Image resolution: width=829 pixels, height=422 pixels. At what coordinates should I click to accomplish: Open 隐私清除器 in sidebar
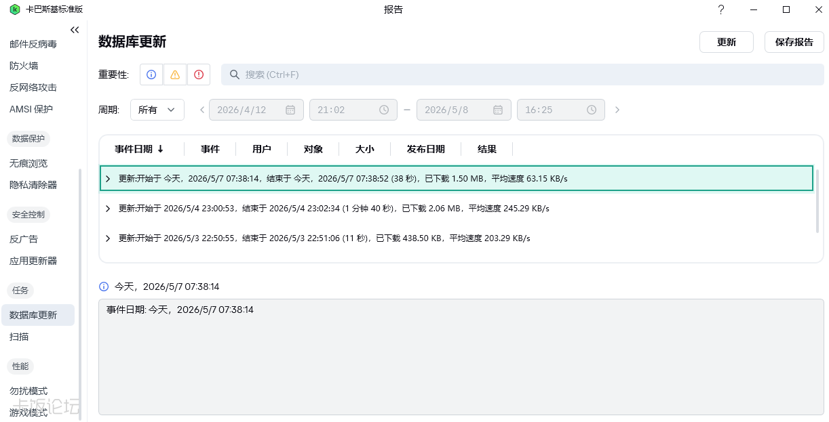(33, 185)
